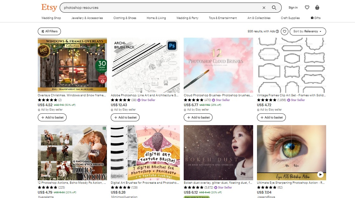The image size is (355, 198).
Task: Click seller name JosandRowe
Action: (x=266, y=197)
